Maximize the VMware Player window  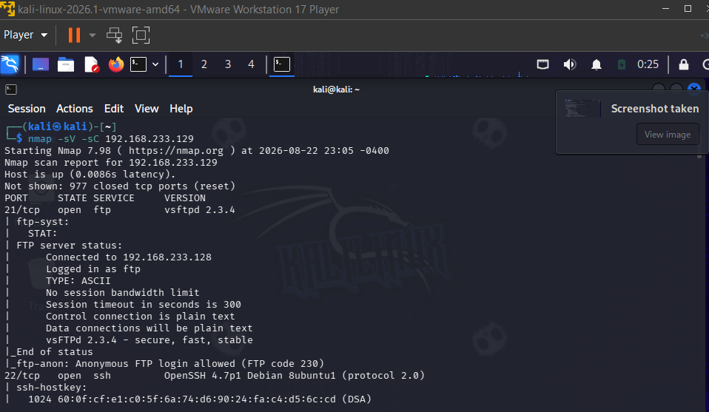[x=688, y=9]
